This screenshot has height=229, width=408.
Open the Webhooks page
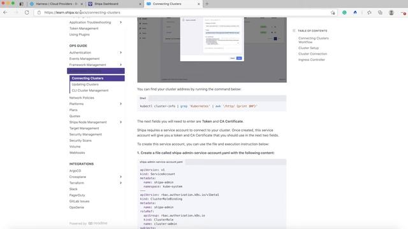click(77, 153)
